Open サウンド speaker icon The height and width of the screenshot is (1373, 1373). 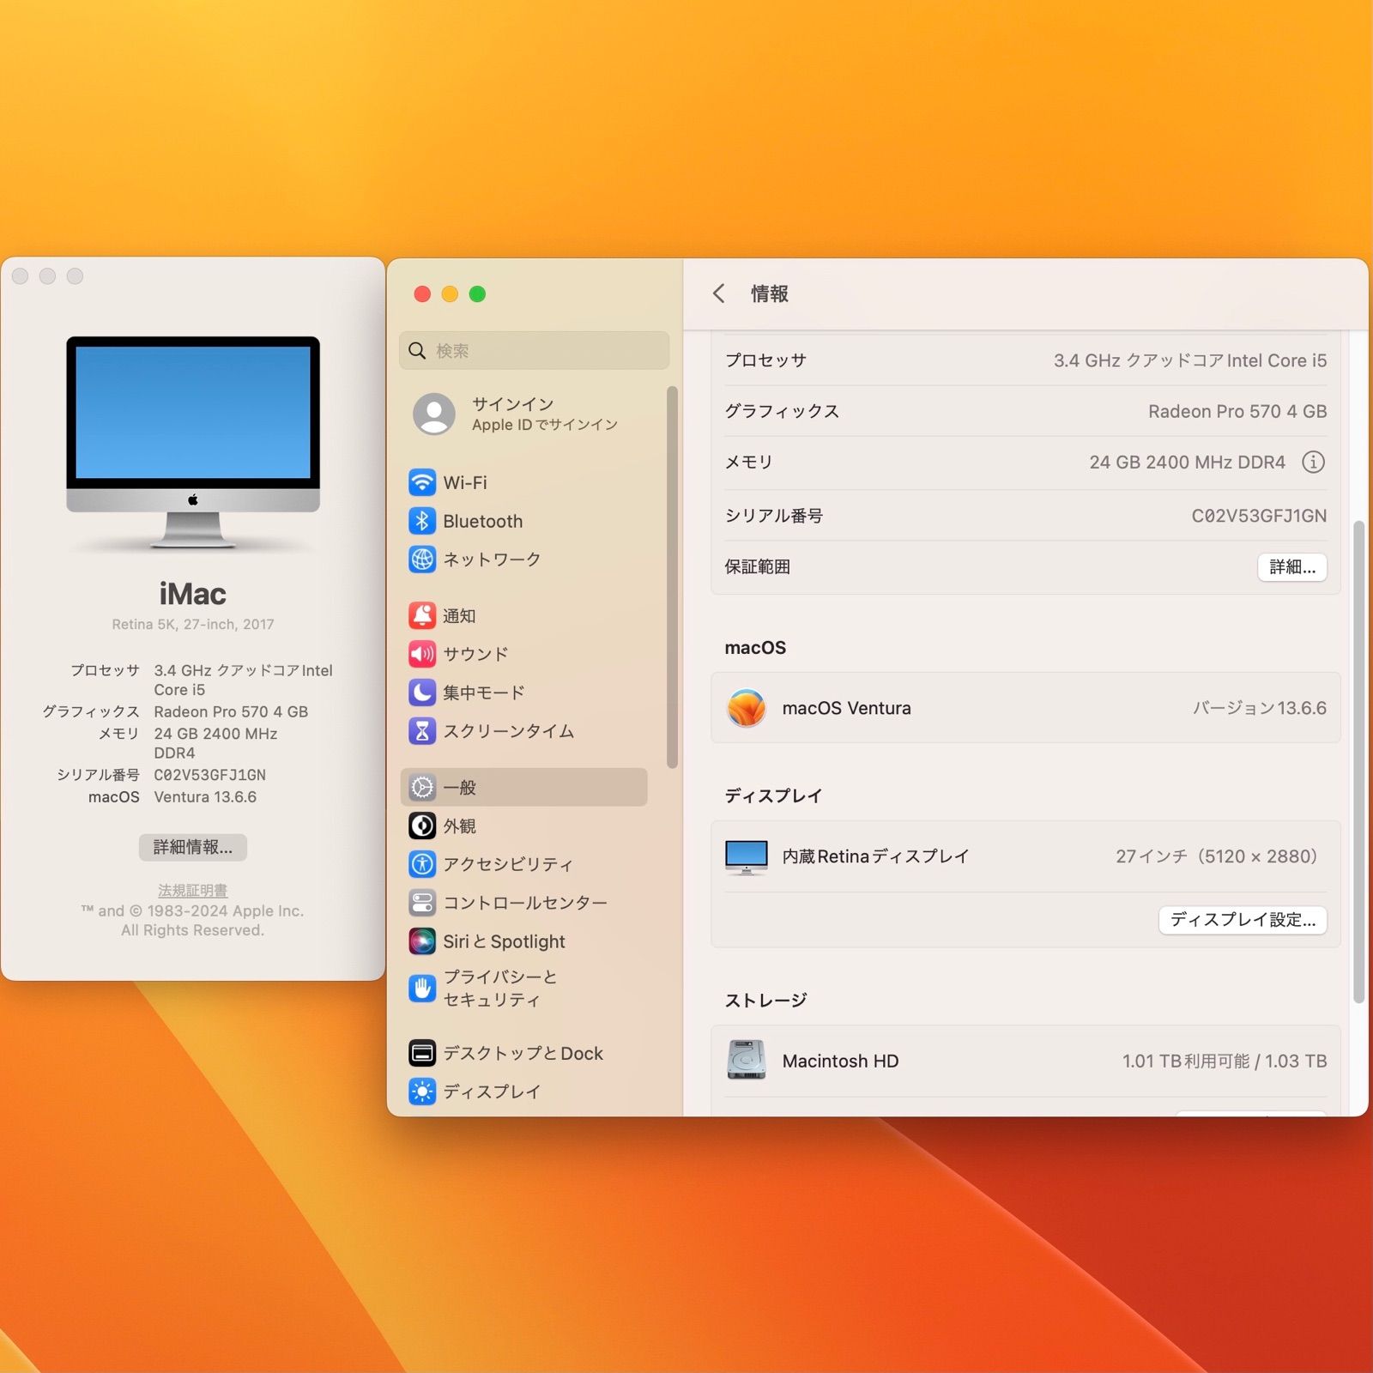(421, 654)
